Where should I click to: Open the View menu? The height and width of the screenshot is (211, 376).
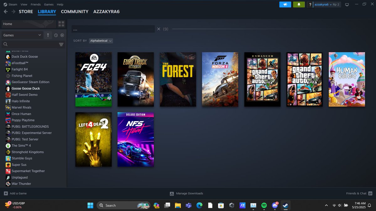[x=24, y=4]
